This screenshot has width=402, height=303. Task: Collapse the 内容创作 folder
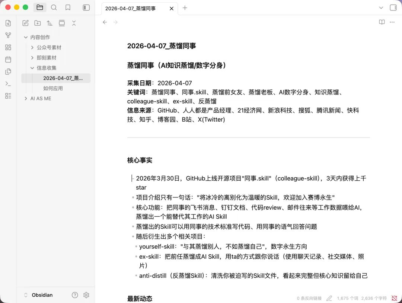pyautogui.click(x=26, y=37)
